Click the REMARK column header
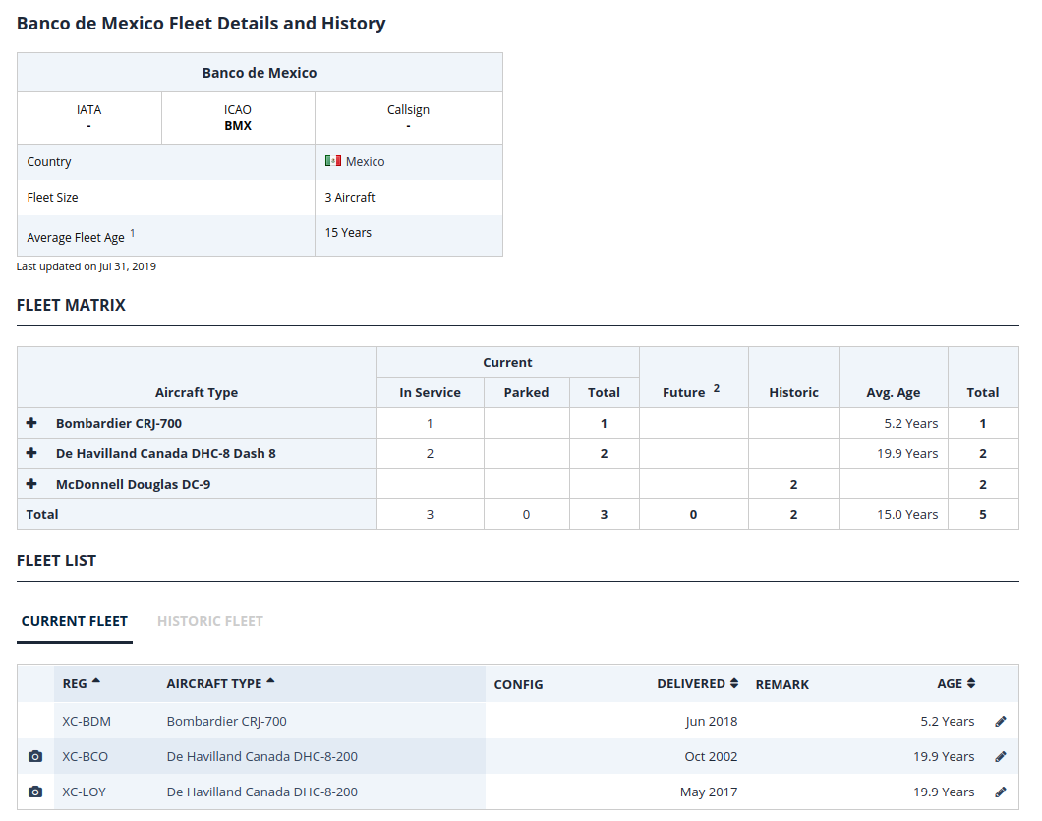The height and width of the screenshot is (821, 1042). click(x=782, y=684)
